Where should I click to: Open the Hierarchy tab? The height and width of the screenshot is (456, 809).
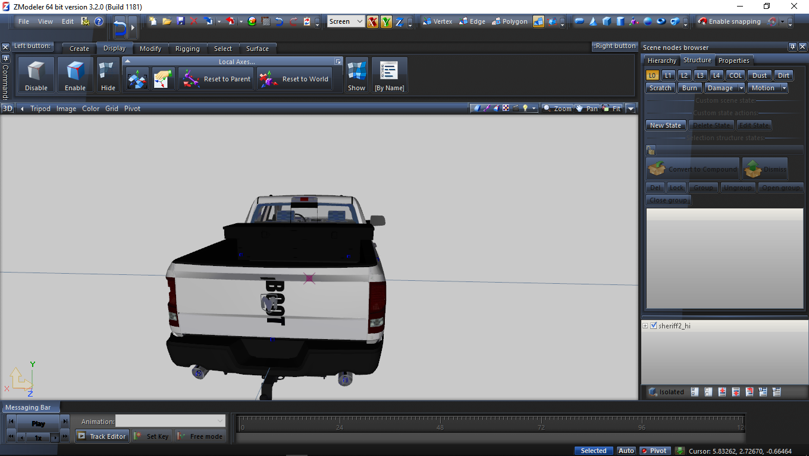coord(661,61)
